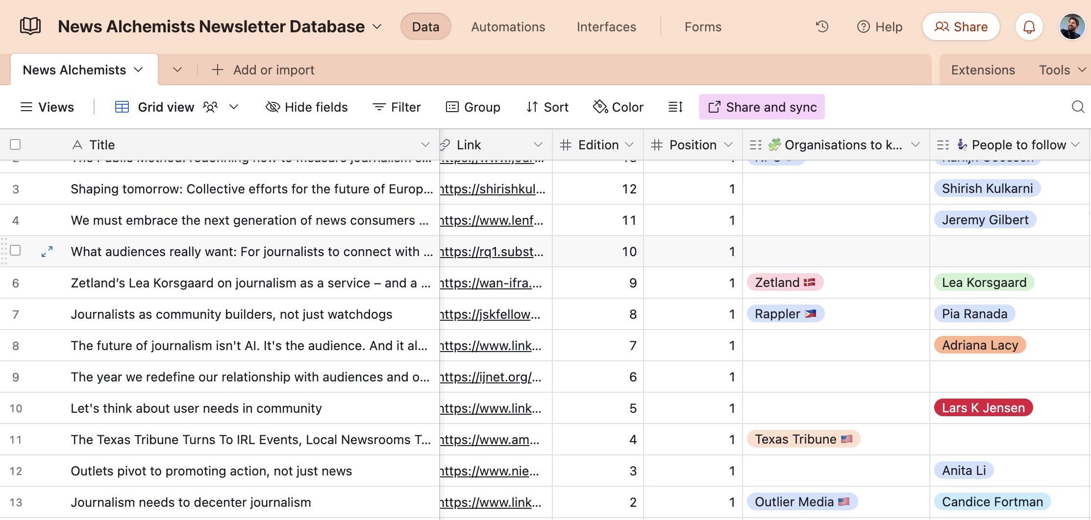Open the search magnifier icon
1091x520 pixels.
click(1078, 107)
